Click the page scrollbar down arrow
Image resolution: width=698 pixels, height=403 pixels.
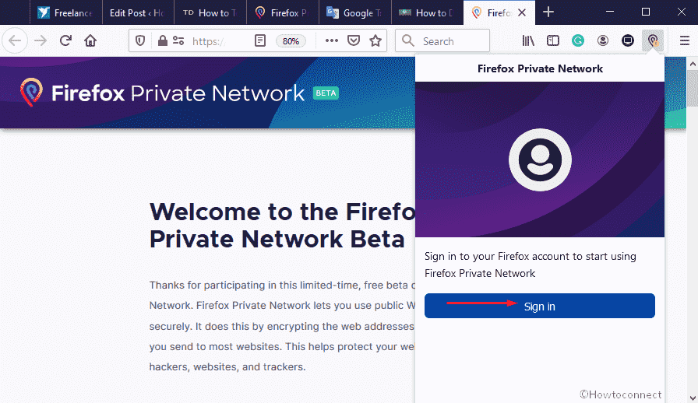(693, 398)
